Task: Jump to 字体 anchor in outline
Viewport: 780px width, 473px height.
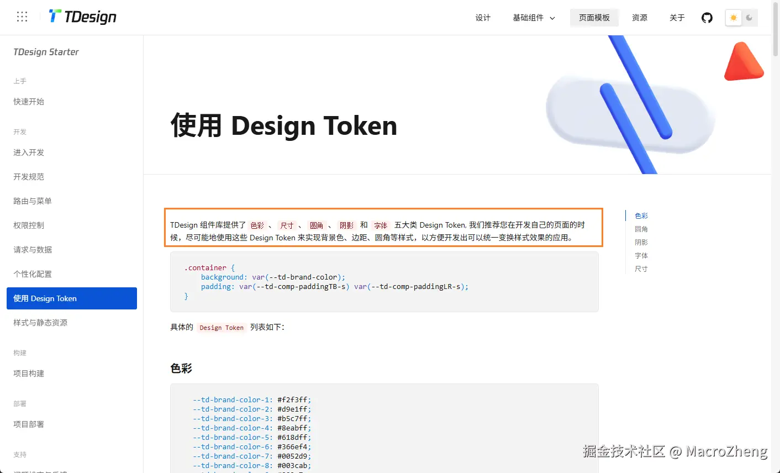Action: [x=641, y=256]
